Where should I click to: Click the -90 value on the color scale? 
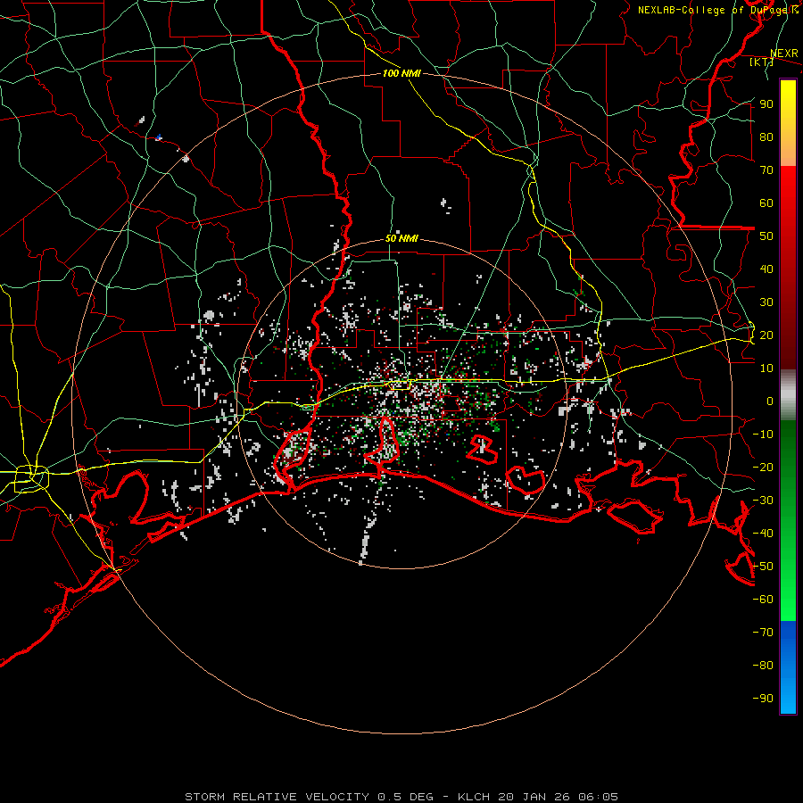(763, 699)
